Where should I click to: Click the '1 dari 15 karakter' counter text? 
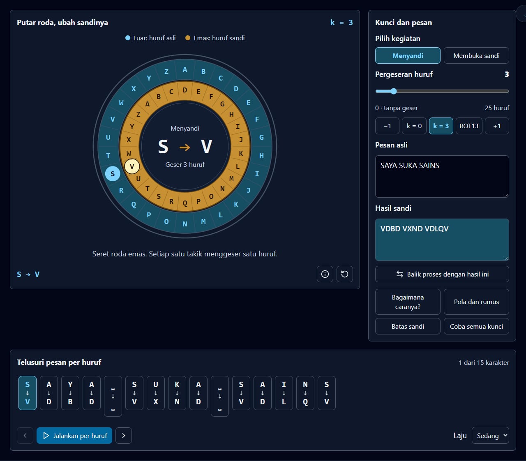484,362
